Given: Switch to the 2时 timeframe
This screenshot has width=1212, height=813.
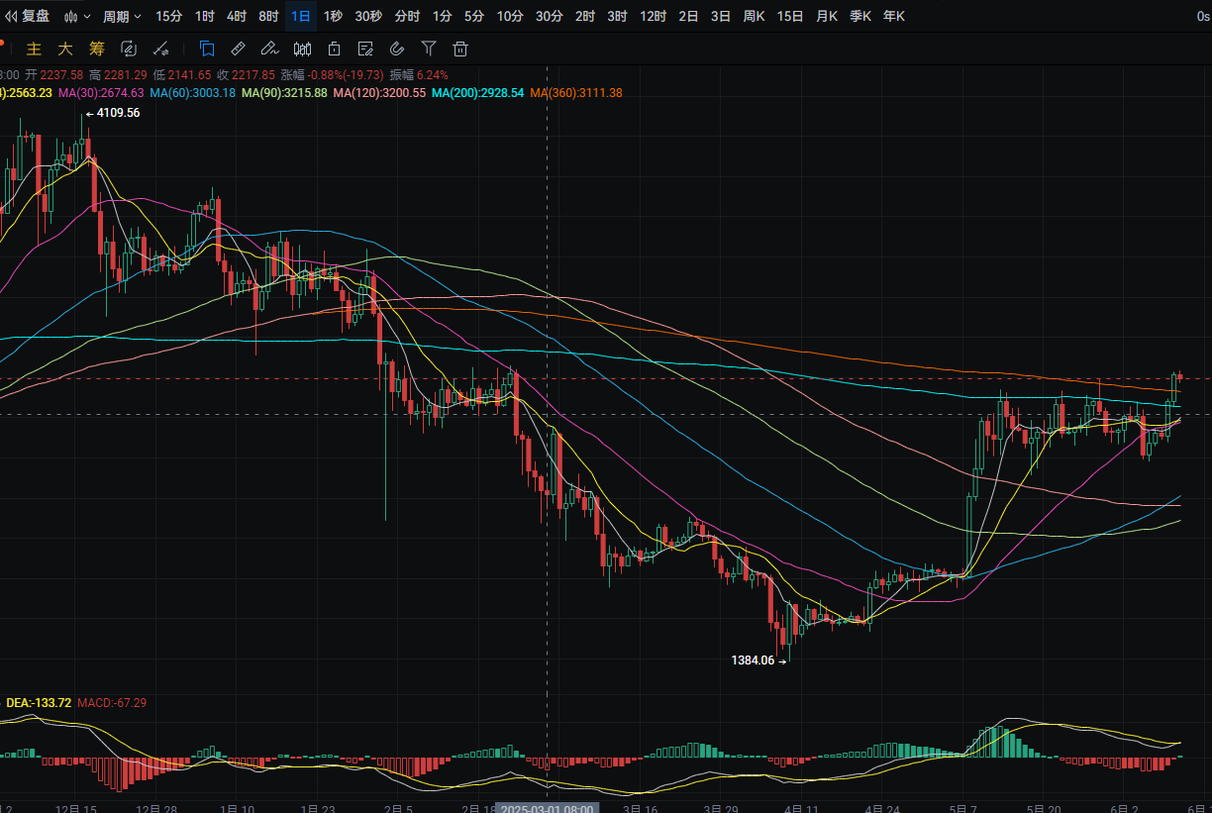Looking at the screenshot, I should [x=585, y=16].
